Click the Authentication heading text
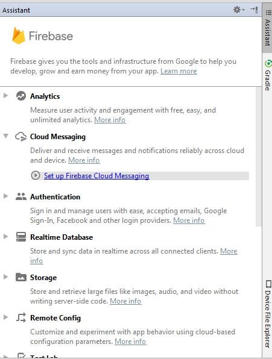The height and width of the screenshot is (359, 272). [55, 197]
